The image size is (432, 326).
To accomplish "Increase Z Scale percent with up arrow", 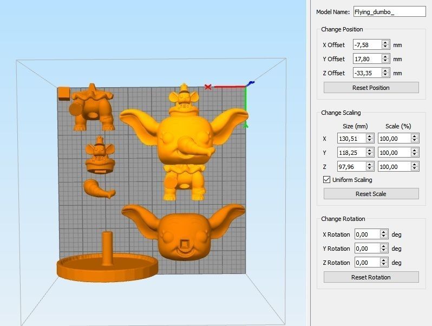I will [x=414, y=164].
